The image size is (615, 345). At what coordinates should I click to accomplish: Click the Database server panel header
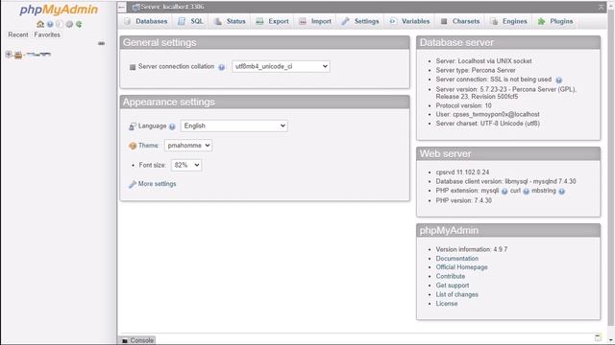tap(508, 42)
